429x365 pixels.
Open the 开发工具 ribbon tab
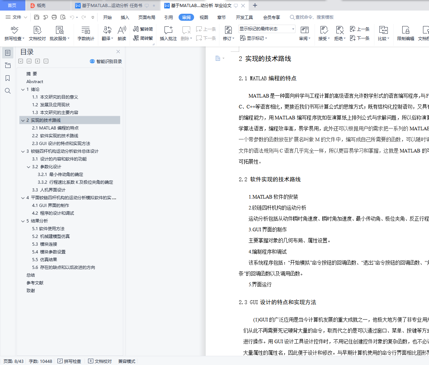click(244, 17)
